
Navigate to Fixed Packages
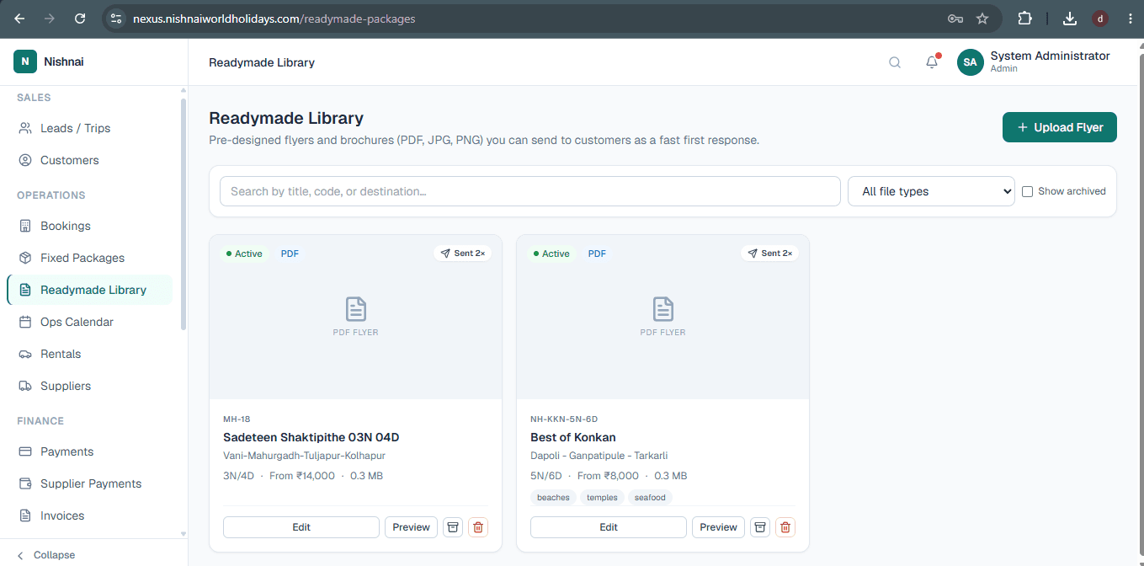(89, 258)
